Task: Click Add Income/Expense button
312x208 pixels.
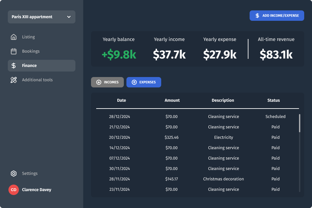Action: [277, 16]
